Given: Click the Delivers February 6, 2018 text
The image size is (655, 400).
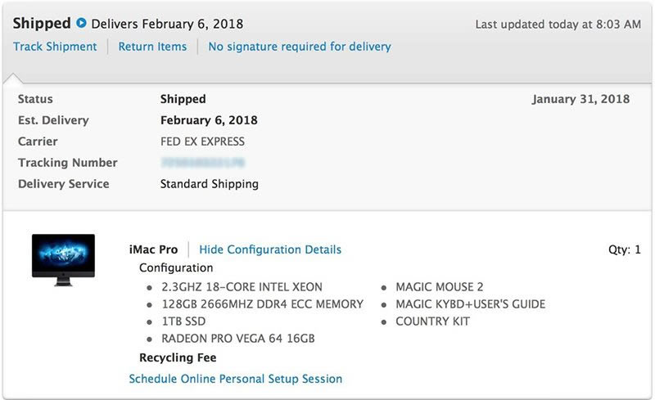Looking at the screenshot, I should (167, 24).
